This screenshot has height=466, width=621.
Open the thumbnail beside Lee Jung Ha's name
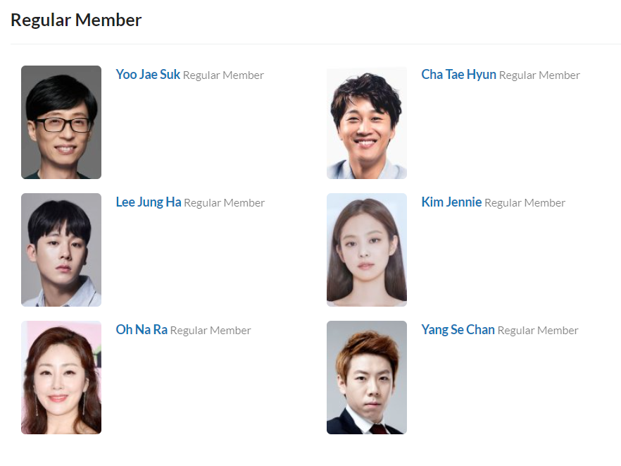click(x=61, y=250)
